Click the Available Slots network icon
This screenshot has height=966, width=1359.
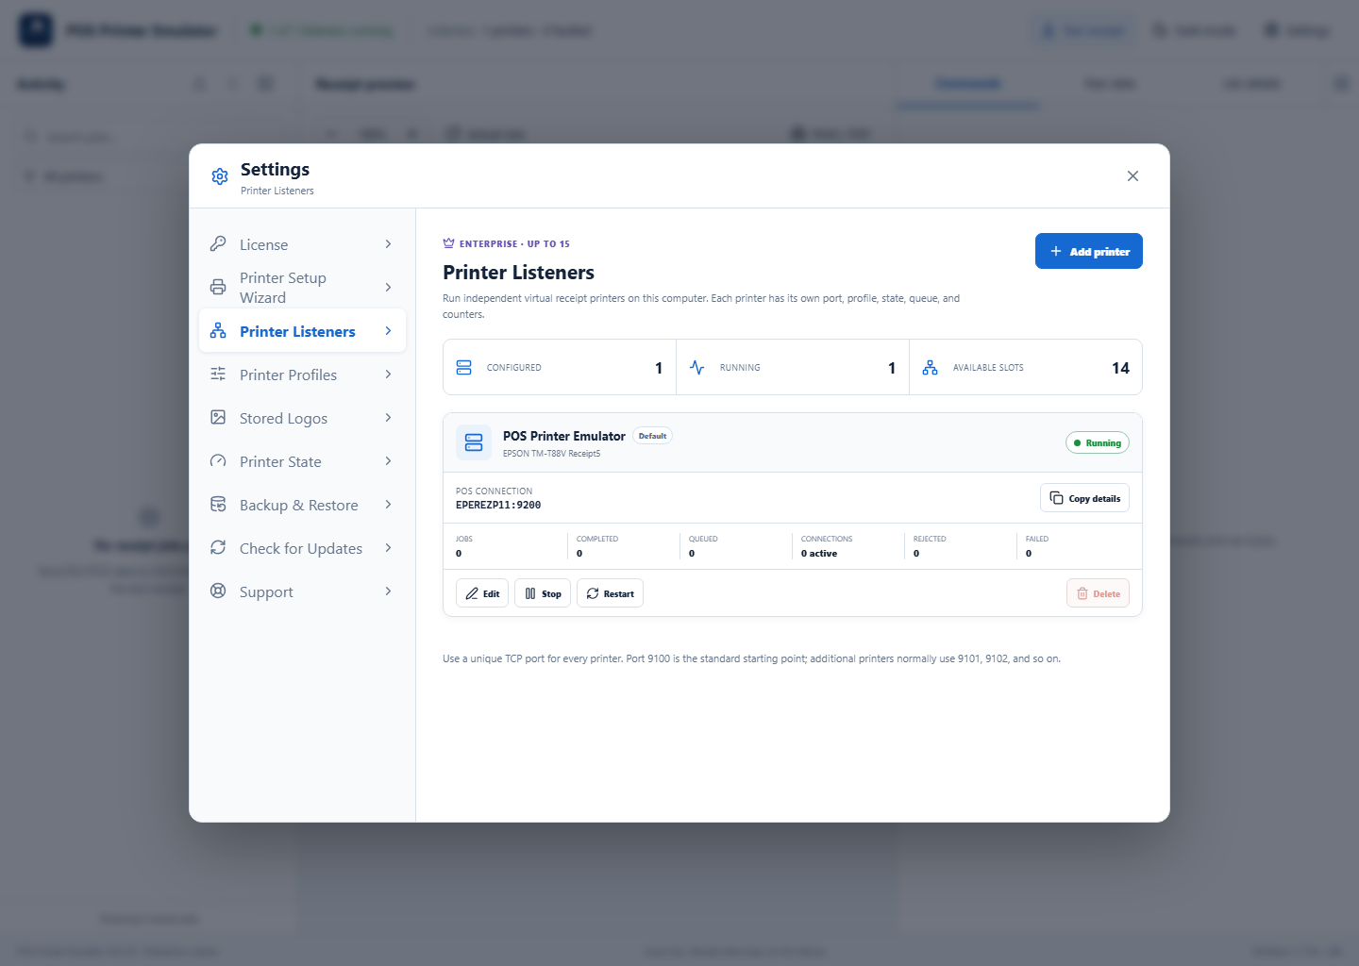930,368
